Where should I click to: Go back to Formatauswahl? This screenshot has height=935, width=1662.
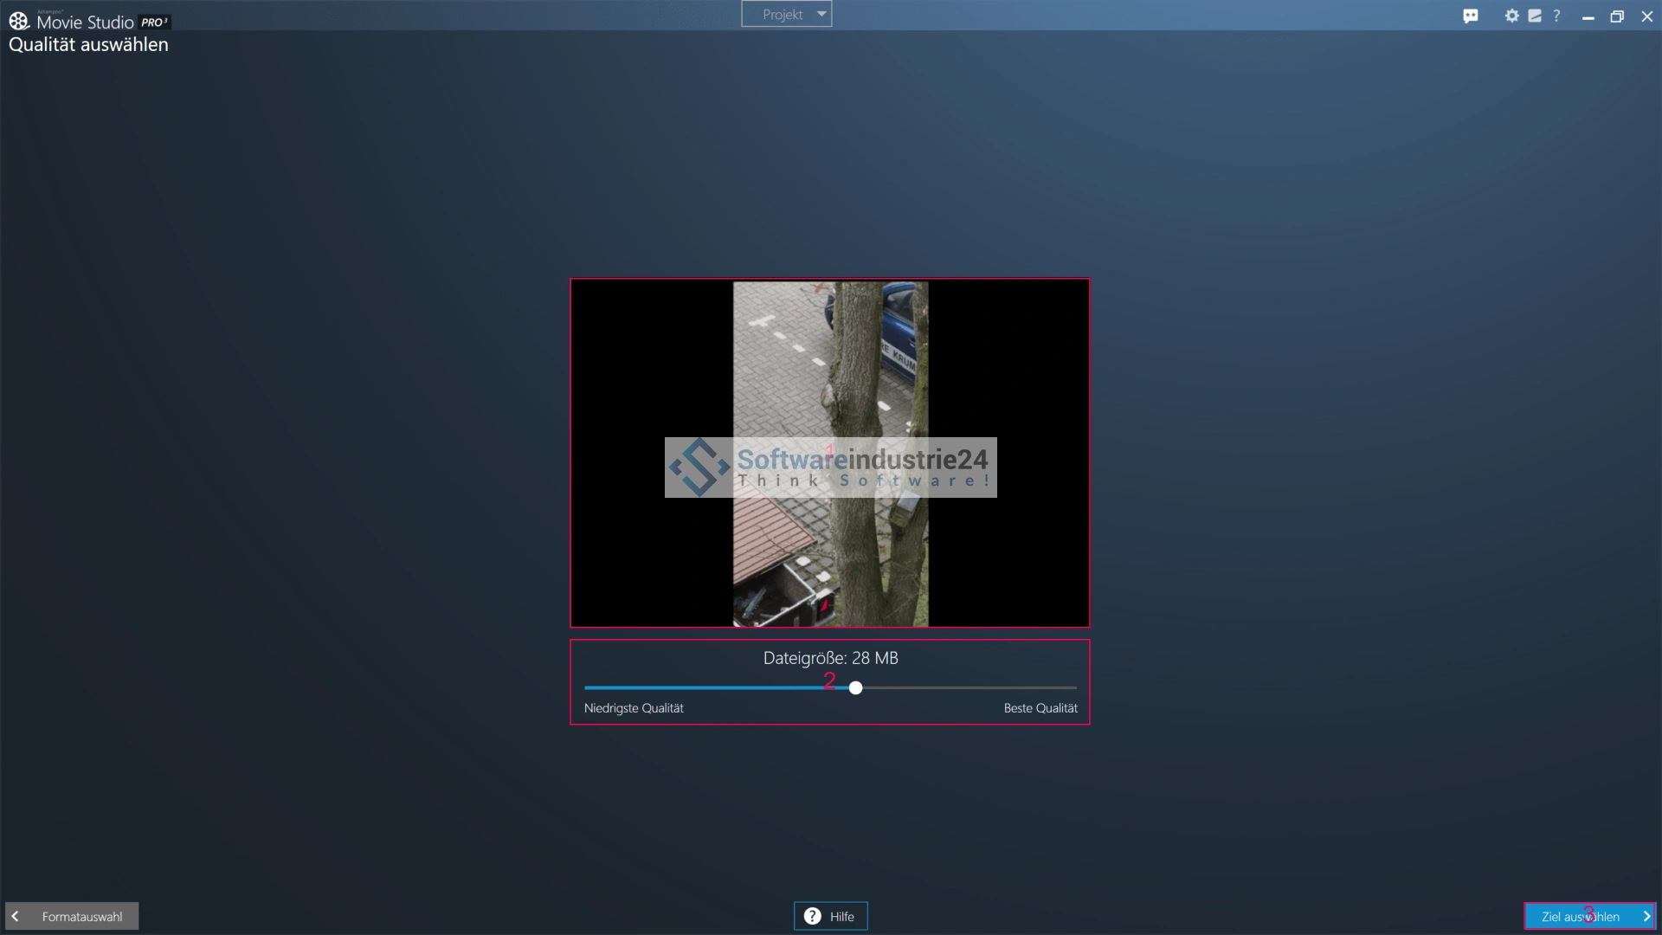click(81, 916)
